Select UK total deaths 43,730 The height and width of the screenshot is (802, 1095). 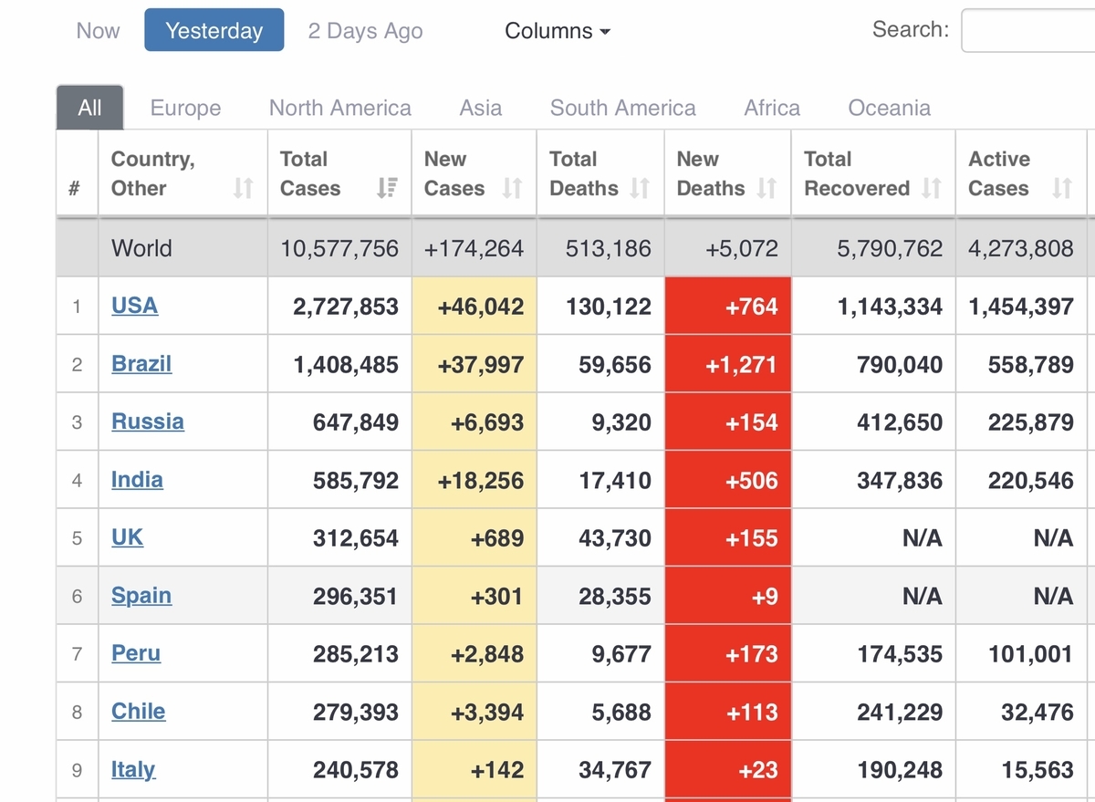(615, 538)
